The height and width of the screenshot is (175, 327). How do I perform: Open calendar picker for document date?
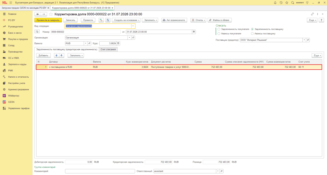click(x=194, y=32)
